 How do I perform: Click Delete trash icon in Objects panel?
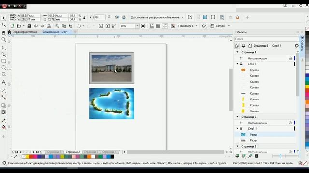(256, 156)
